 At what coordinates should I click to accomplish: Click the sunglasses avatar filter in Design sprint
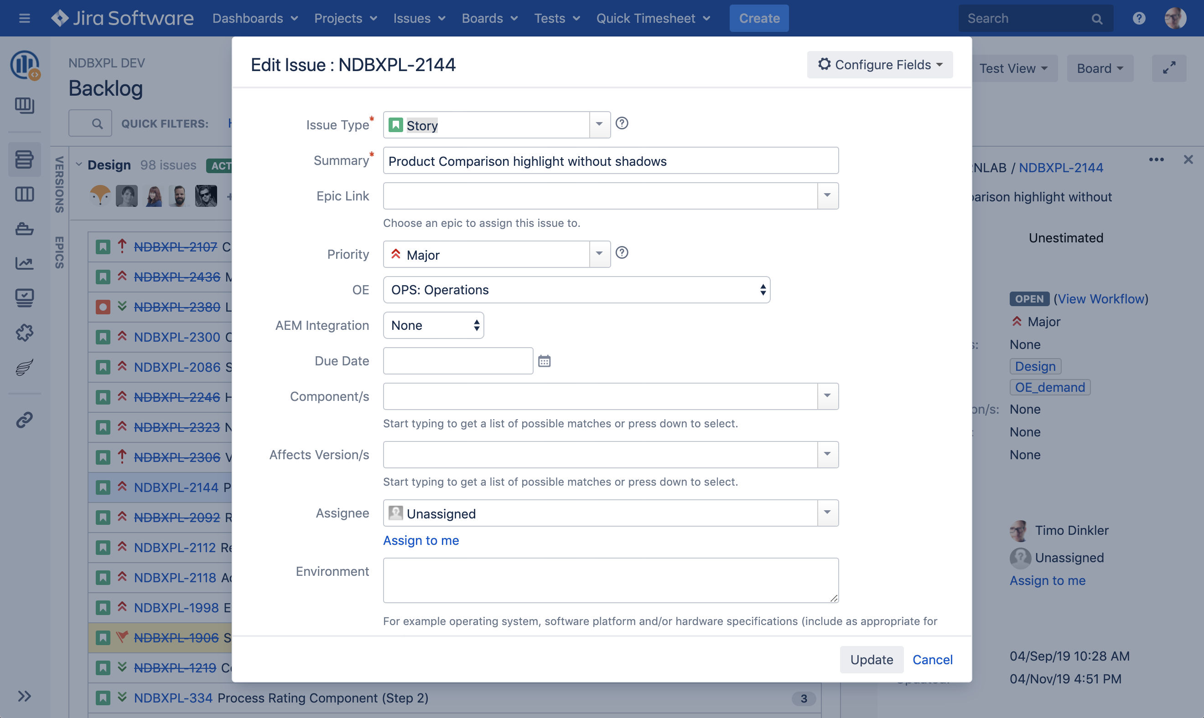(x=206, y=196)
